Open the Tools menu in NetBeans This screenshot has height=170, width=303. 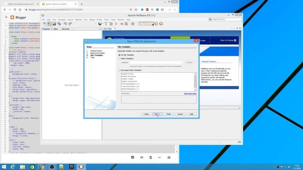click(x=113, y=20)
